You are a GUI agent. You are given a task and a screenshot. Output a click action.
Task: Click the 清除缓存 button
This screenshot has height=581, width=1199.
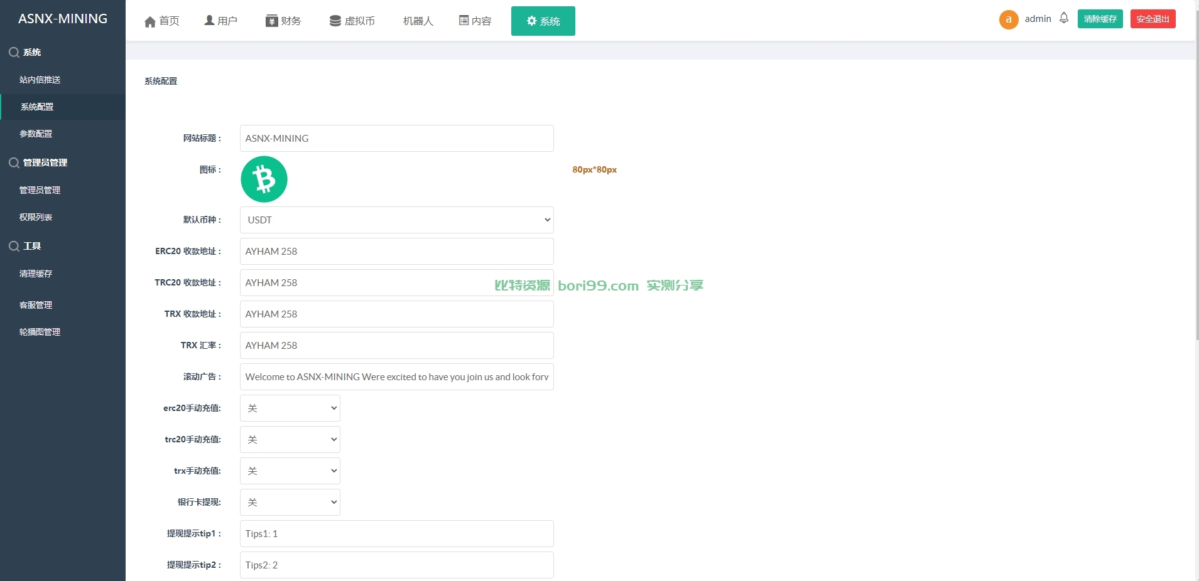point(1100,19)
